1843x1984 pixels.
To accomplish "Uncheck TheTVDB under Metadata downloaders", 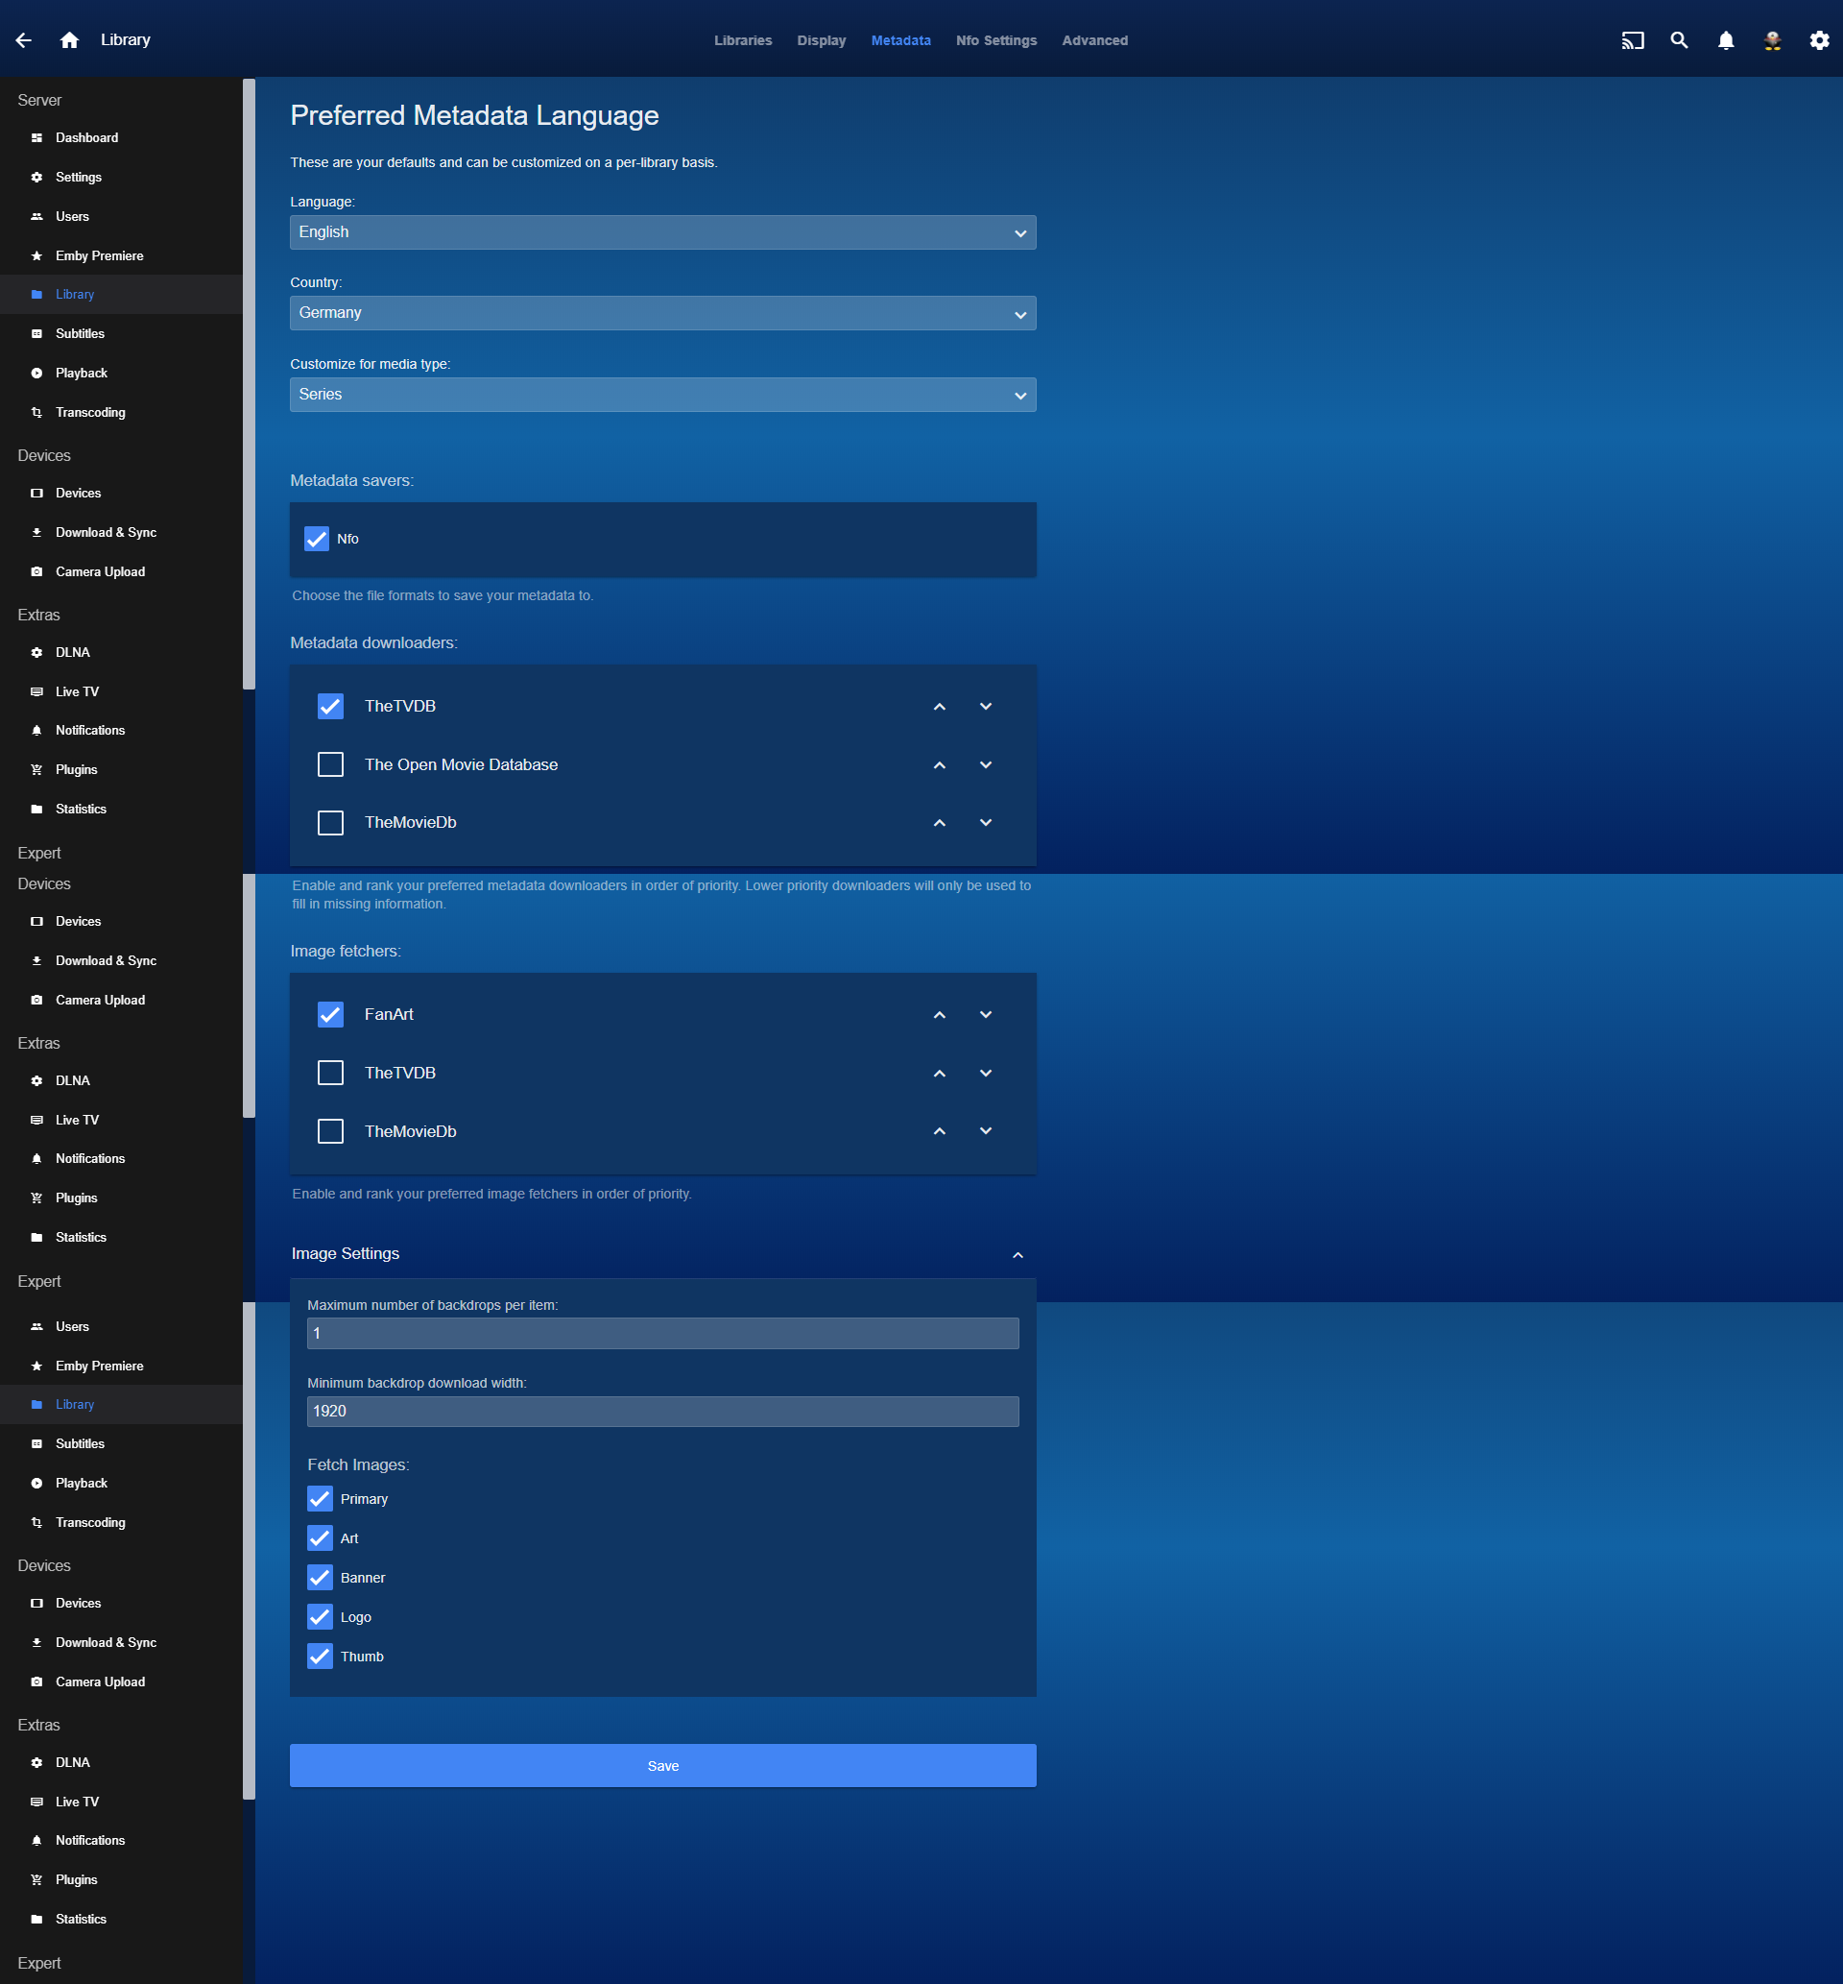I will pyautogui.click(x=330, y=706).
